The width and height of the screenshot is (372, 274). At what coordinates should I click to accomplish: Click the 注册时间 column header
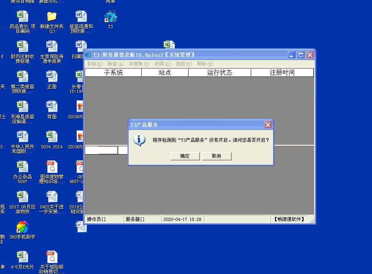tap(282, 73)
